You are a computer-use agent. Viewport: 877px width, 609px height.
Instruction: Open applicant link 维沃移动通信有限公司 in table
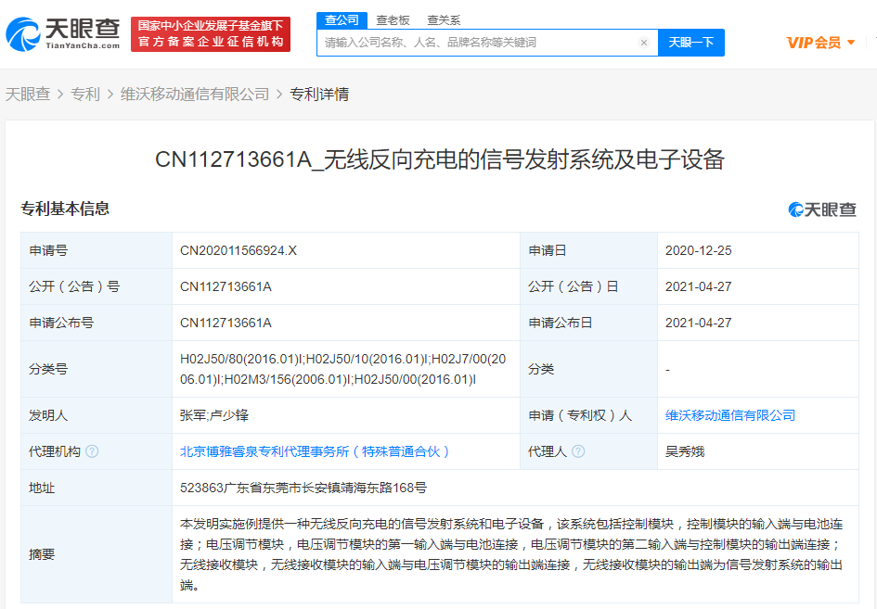[729, 415]
